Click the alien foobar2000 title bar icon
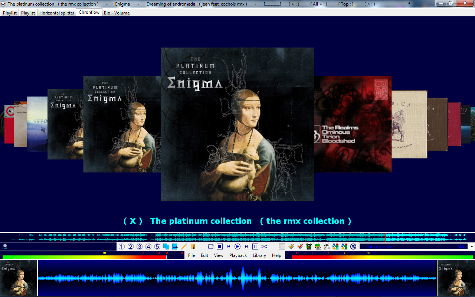475x297 pixels. point(3,4)
